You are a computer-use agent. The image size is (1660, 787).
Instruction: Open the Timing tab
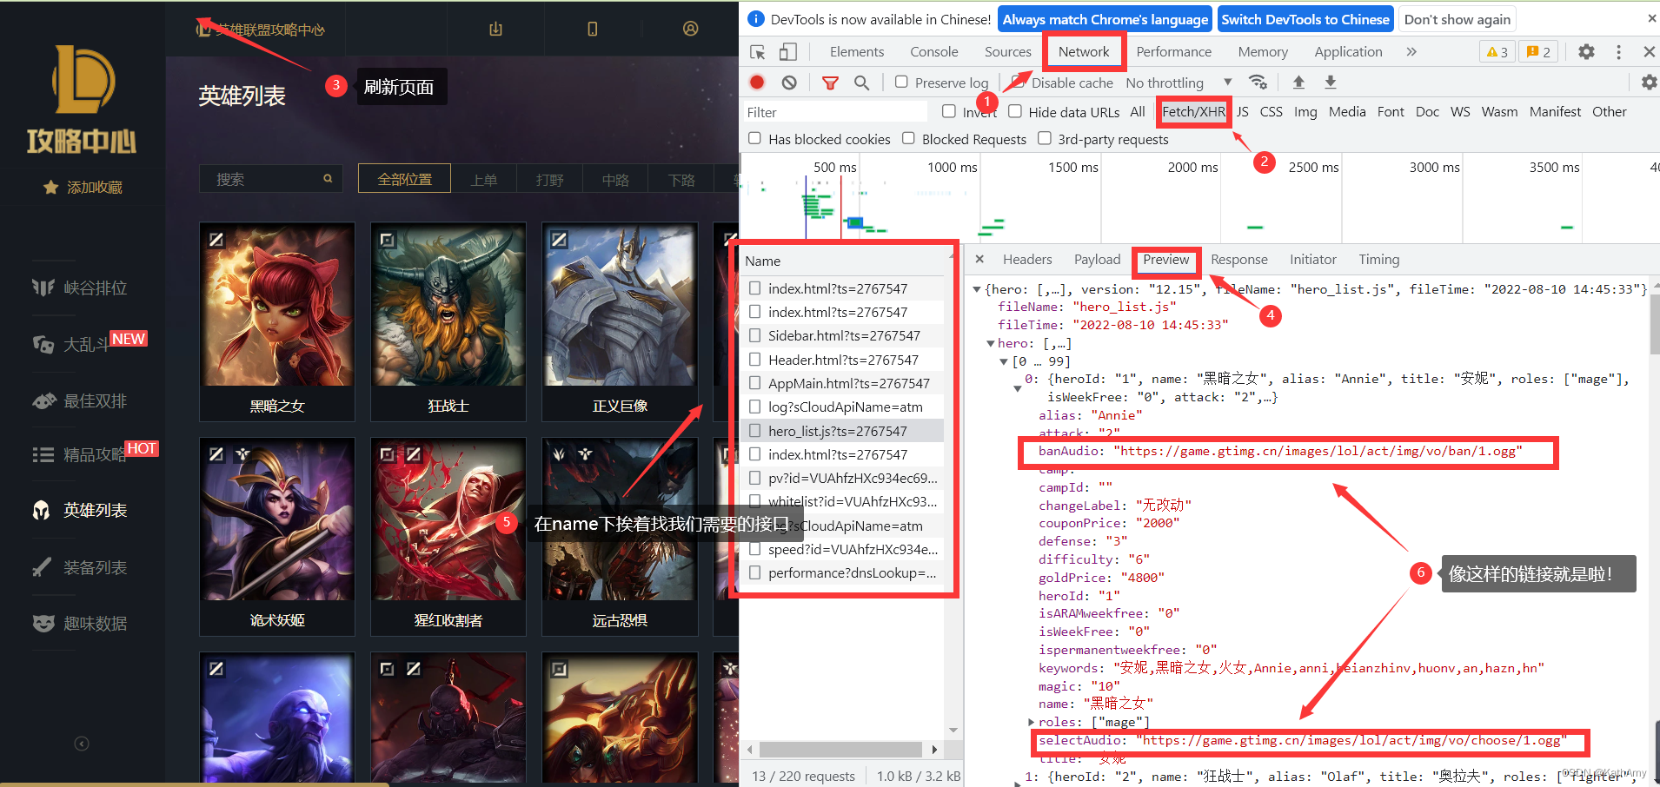click(1379, 260)
